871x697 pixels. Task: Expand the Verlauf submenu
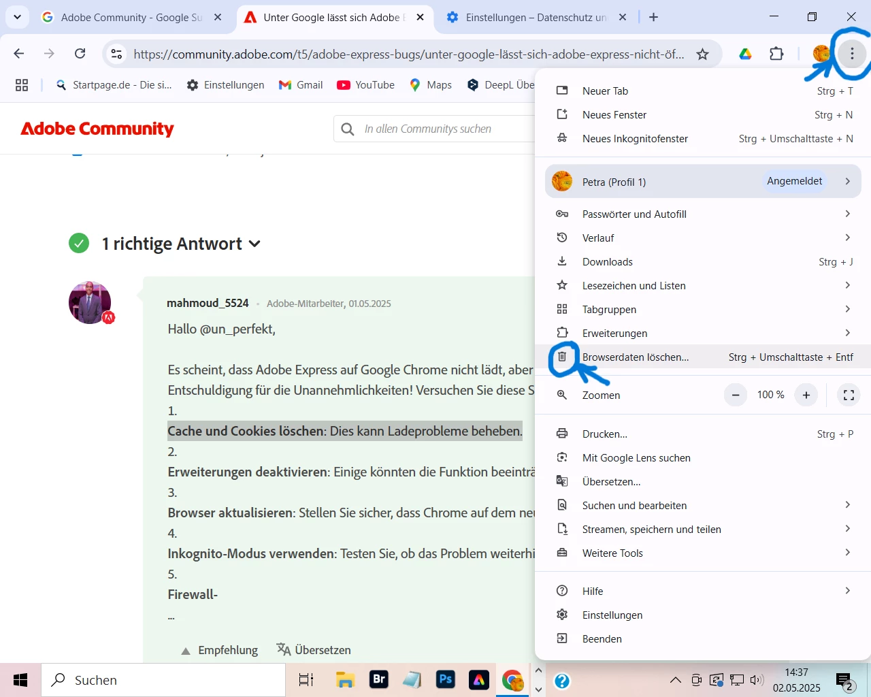[703, 238]
